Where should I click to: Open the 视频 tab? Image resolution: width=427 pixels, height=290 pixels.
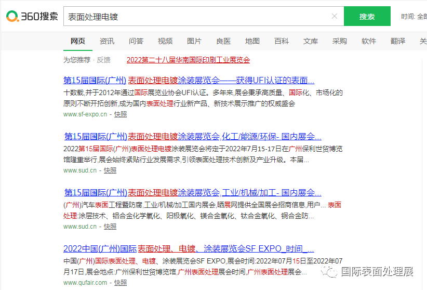pyautogui.click(x=165, y=41)
